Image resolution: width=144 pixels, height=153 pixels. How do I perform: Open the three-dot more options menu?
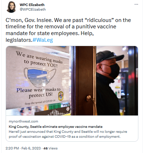[x=136, y=4]
